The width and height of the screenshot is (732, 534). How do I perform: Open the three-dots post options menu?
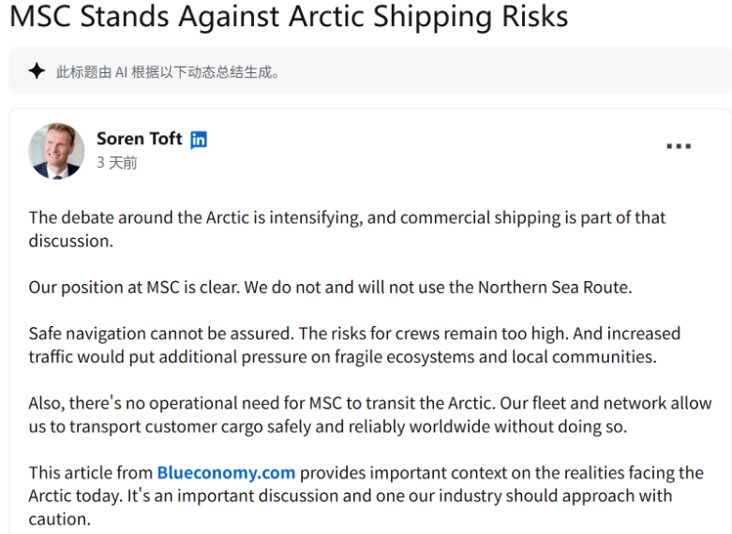click(x=679, y=146)
